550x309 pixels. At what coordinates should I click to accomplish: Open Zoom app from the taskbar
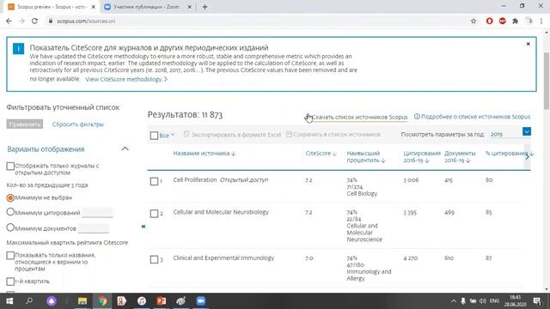tap(200, 301)
